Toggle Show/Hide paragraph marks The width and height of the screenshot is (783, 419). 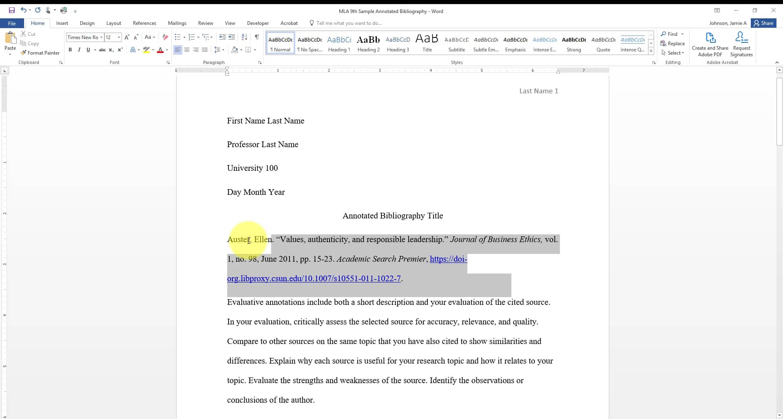257,37
